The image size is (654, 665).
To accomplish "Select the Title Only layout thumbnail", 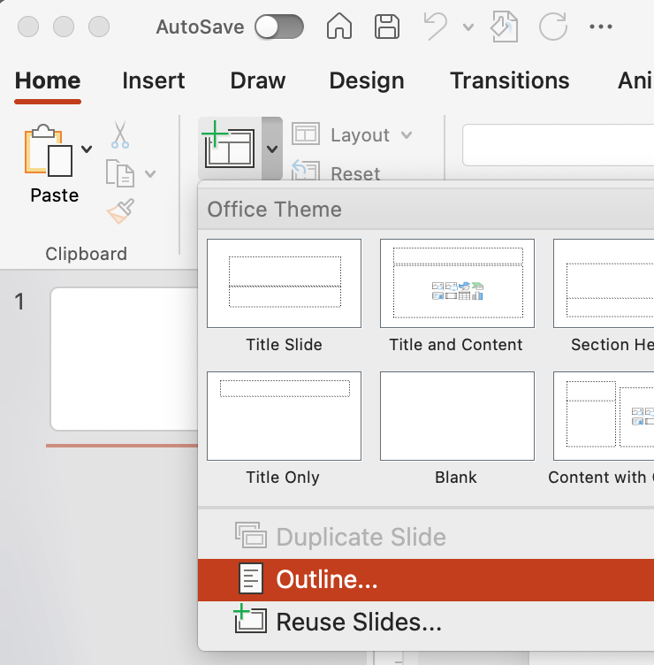I will [284, 416].
